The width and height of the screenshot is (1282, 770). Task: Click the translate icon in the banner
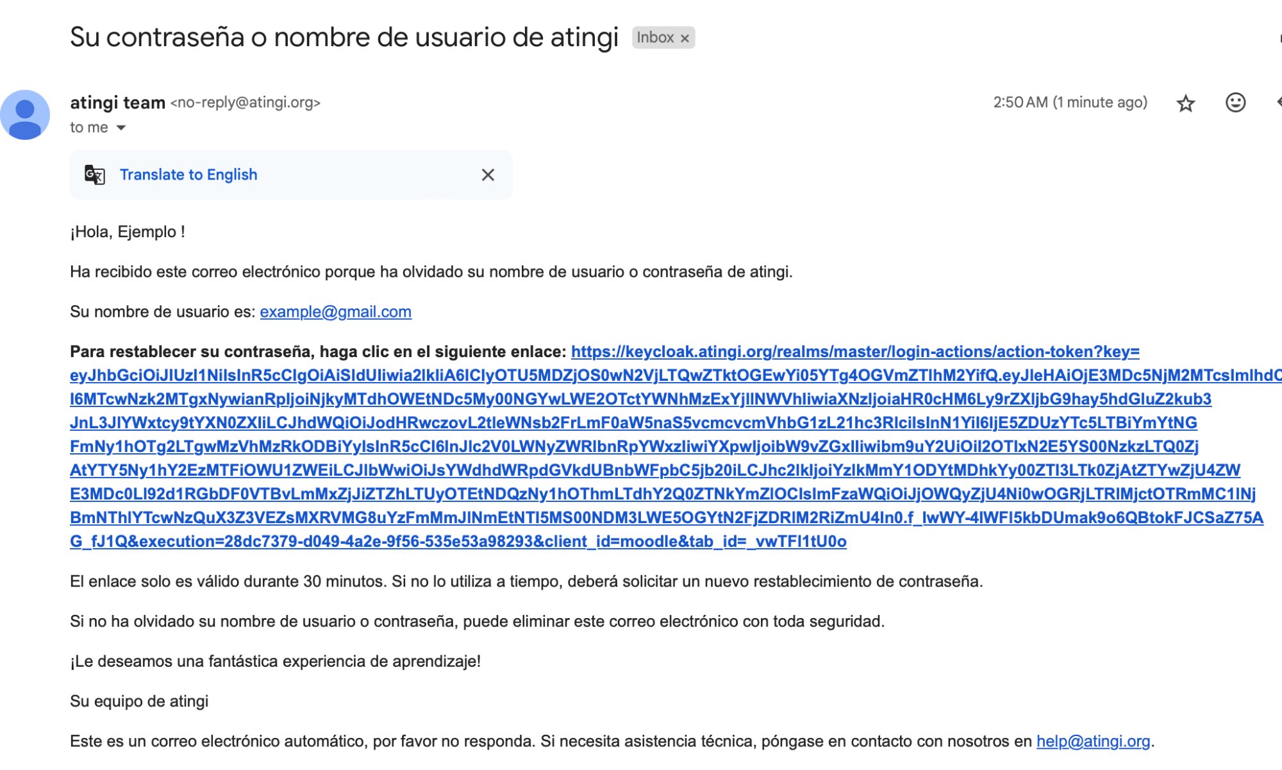(95, 174)
